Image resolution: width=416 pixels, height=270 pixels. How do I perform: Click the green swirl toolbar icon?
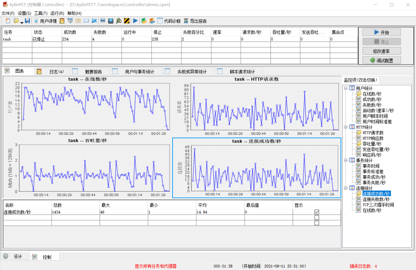tap(144, 21)
